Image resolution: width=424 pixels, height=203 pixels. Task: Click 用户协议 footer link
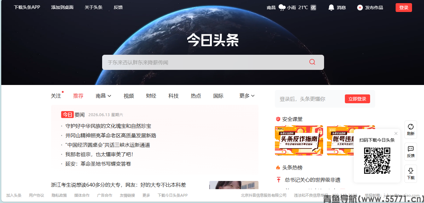[37, 195]
